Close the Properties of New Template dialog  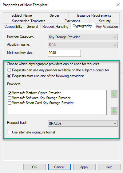click(118, 5)
